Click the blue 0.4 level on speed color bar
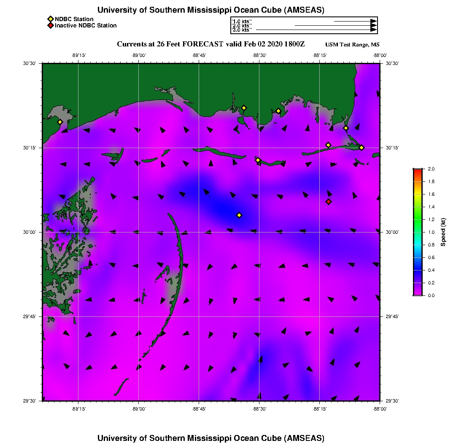This screenshot has height=443, width=464. [418, 270]
